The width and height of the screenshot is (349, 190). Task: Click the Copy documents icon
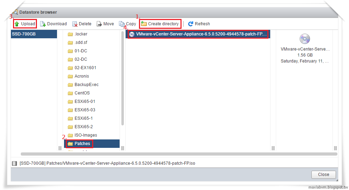pyautogui.click(x=121, y=24)
